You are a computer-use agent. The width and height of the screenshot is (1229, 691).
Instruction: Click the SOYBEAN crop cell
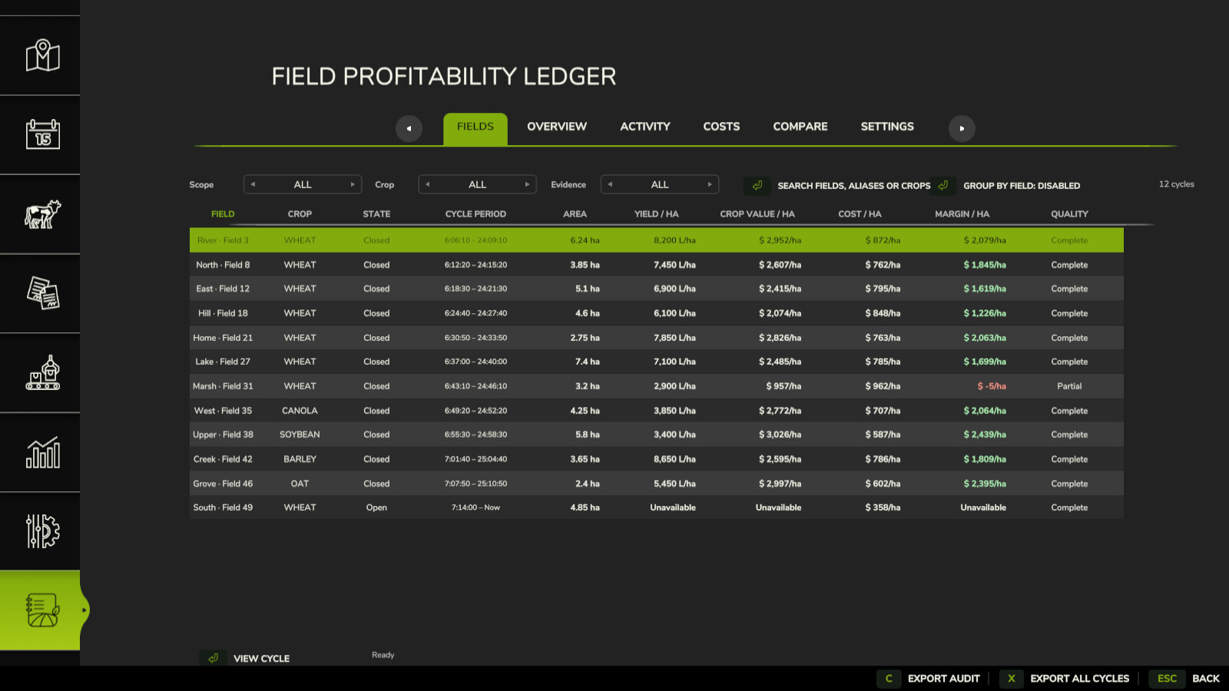point(300,435)
